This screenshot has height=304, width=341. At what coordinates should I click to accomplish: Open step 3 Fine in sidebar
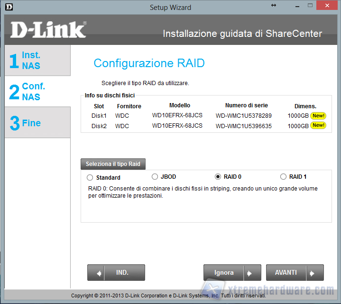click(x=37, y=123)
